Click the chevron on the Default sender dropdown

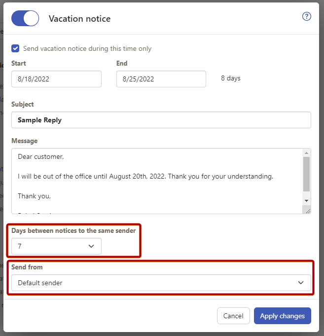[x=301, y=283]
